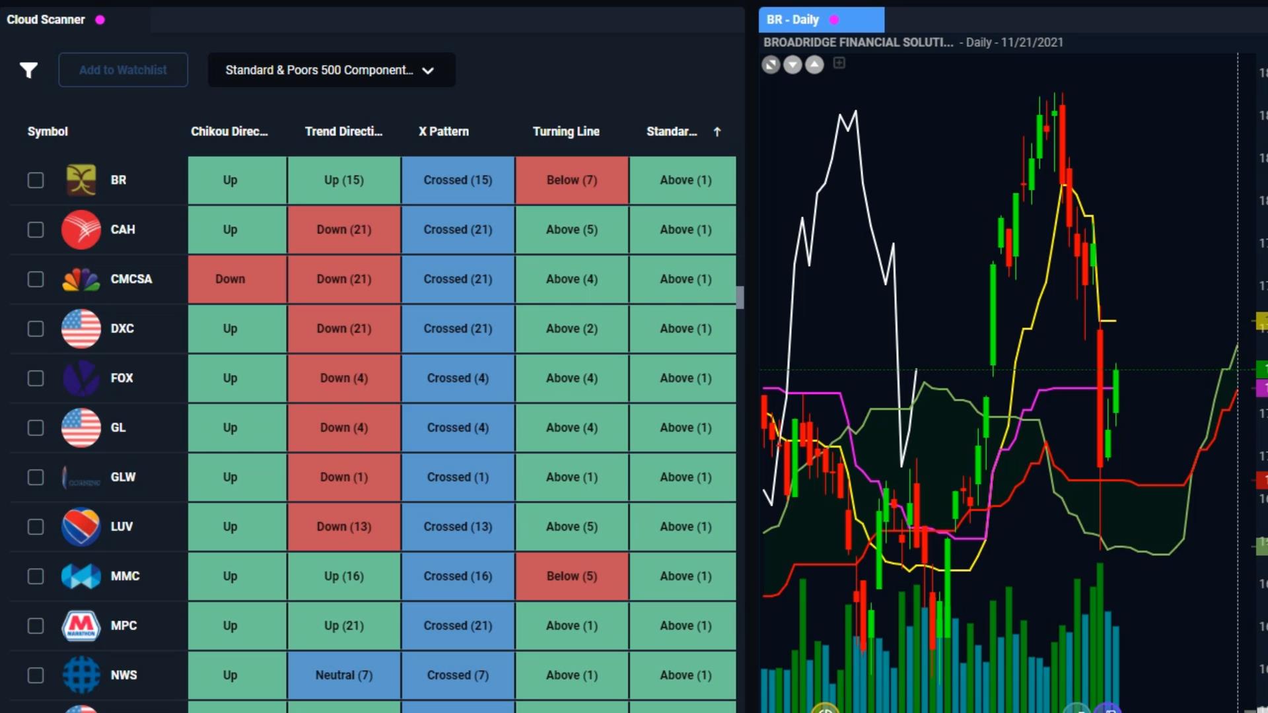Viewport: 1268px width, 713px height.
Task: Click the Up (21) cell for MPC
Action: (344, 626)
